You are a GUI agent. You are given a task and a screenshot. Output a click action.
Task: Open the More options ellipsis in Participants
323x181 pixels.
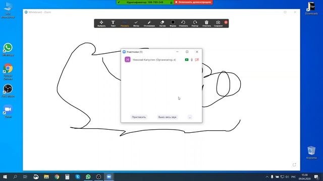(x=190, y=117)
